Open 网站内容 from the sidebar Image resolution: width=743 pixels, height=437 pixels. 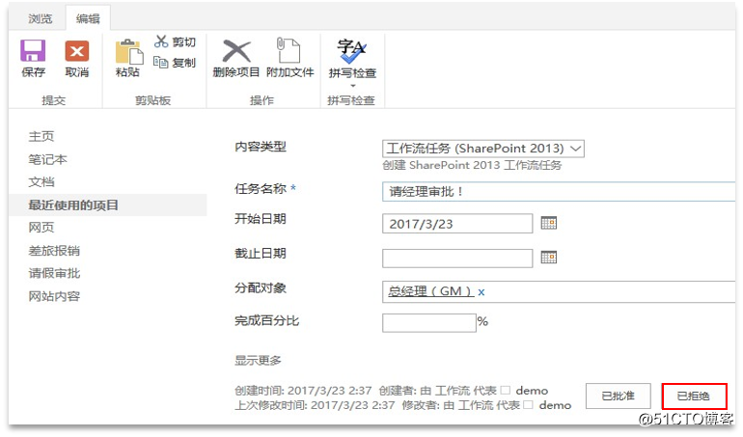tap(54, 296)
